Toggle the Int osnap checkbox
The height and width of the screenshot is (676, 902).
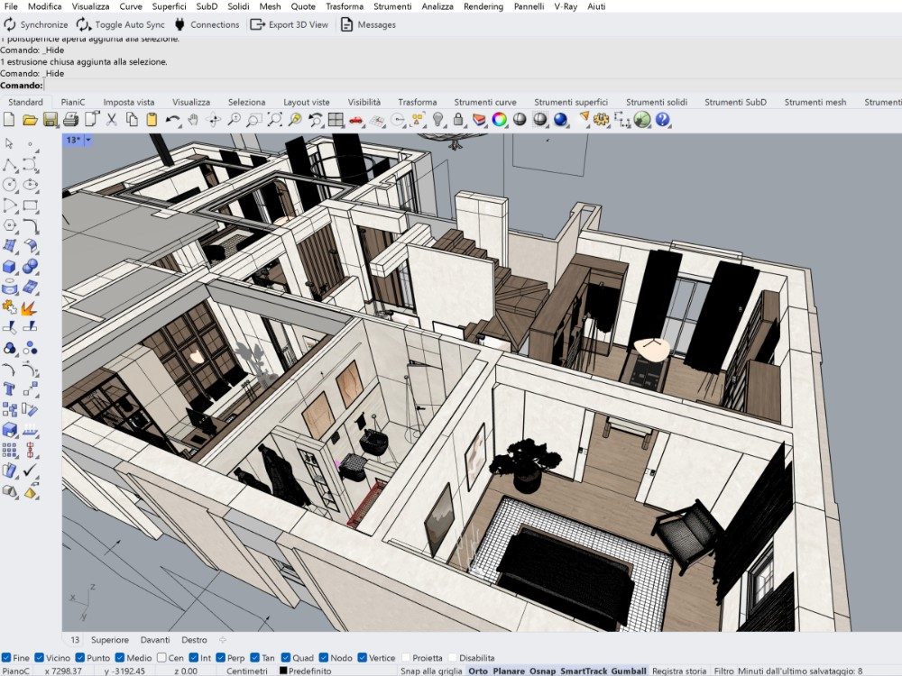click(194, 658)
